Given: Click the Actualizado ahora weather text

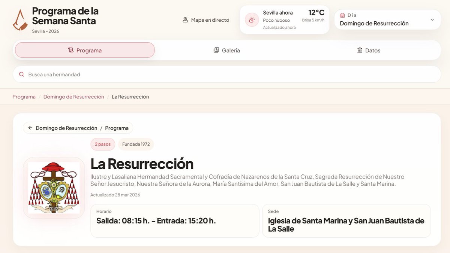Looking at the screenshot, I should pyautogui.click(x=279, y=27).
